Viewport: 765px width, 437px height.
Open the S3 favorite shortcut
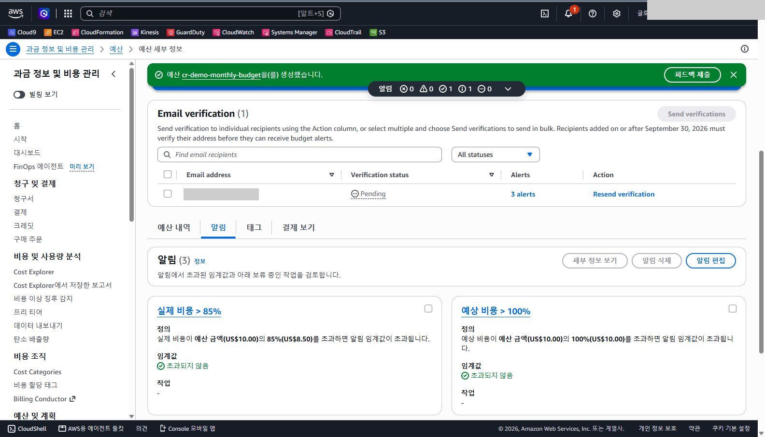click(378, 32)
